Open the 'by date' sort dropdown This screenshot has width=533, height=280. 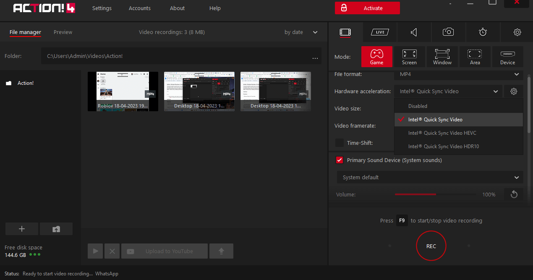[x=301, y=32]
